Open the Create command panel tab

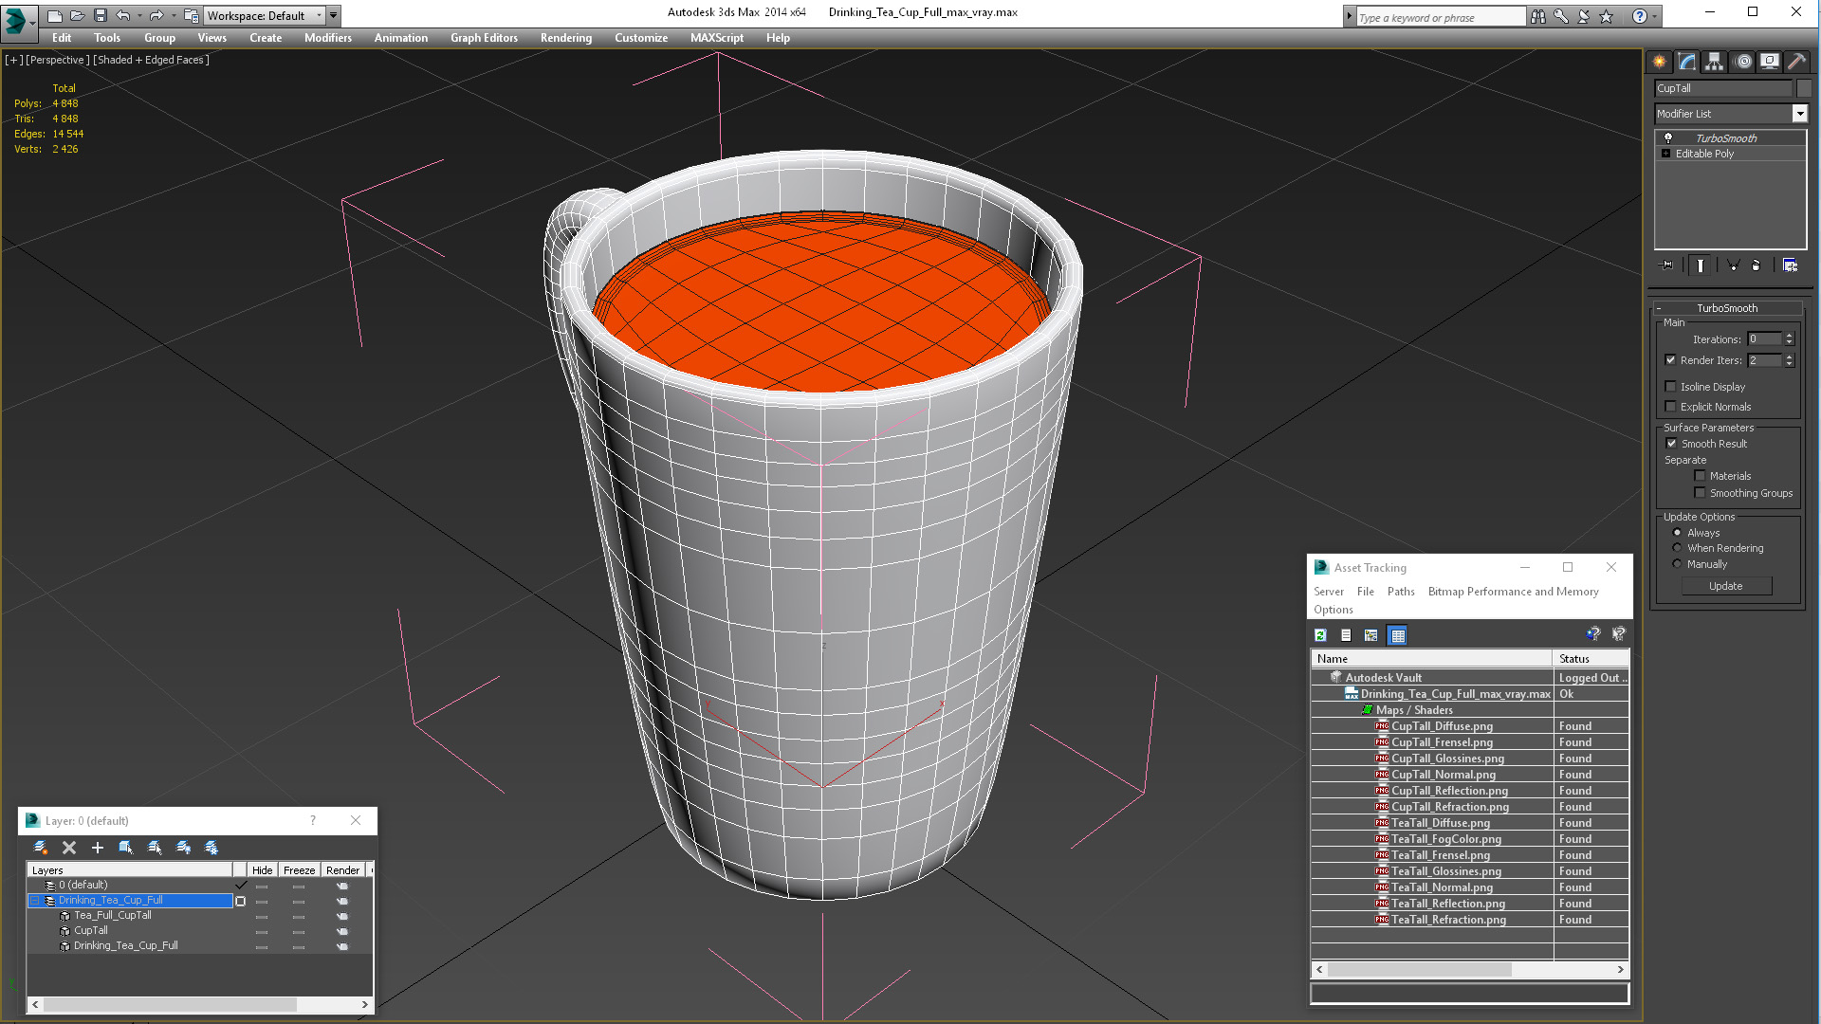[x=1659, y=62]
